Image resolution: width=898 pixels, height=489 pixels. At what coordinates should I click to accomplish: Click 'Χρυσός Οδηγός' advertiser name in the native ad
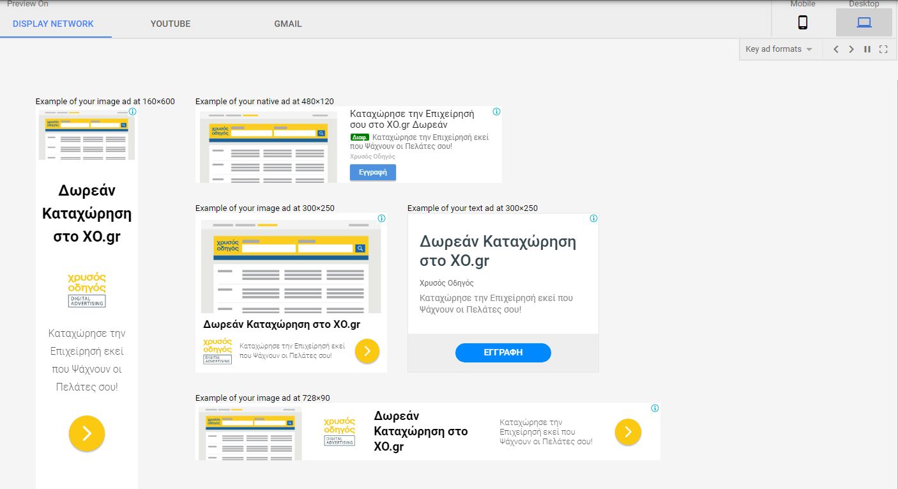pyautogui.click(x=372, y=156)
